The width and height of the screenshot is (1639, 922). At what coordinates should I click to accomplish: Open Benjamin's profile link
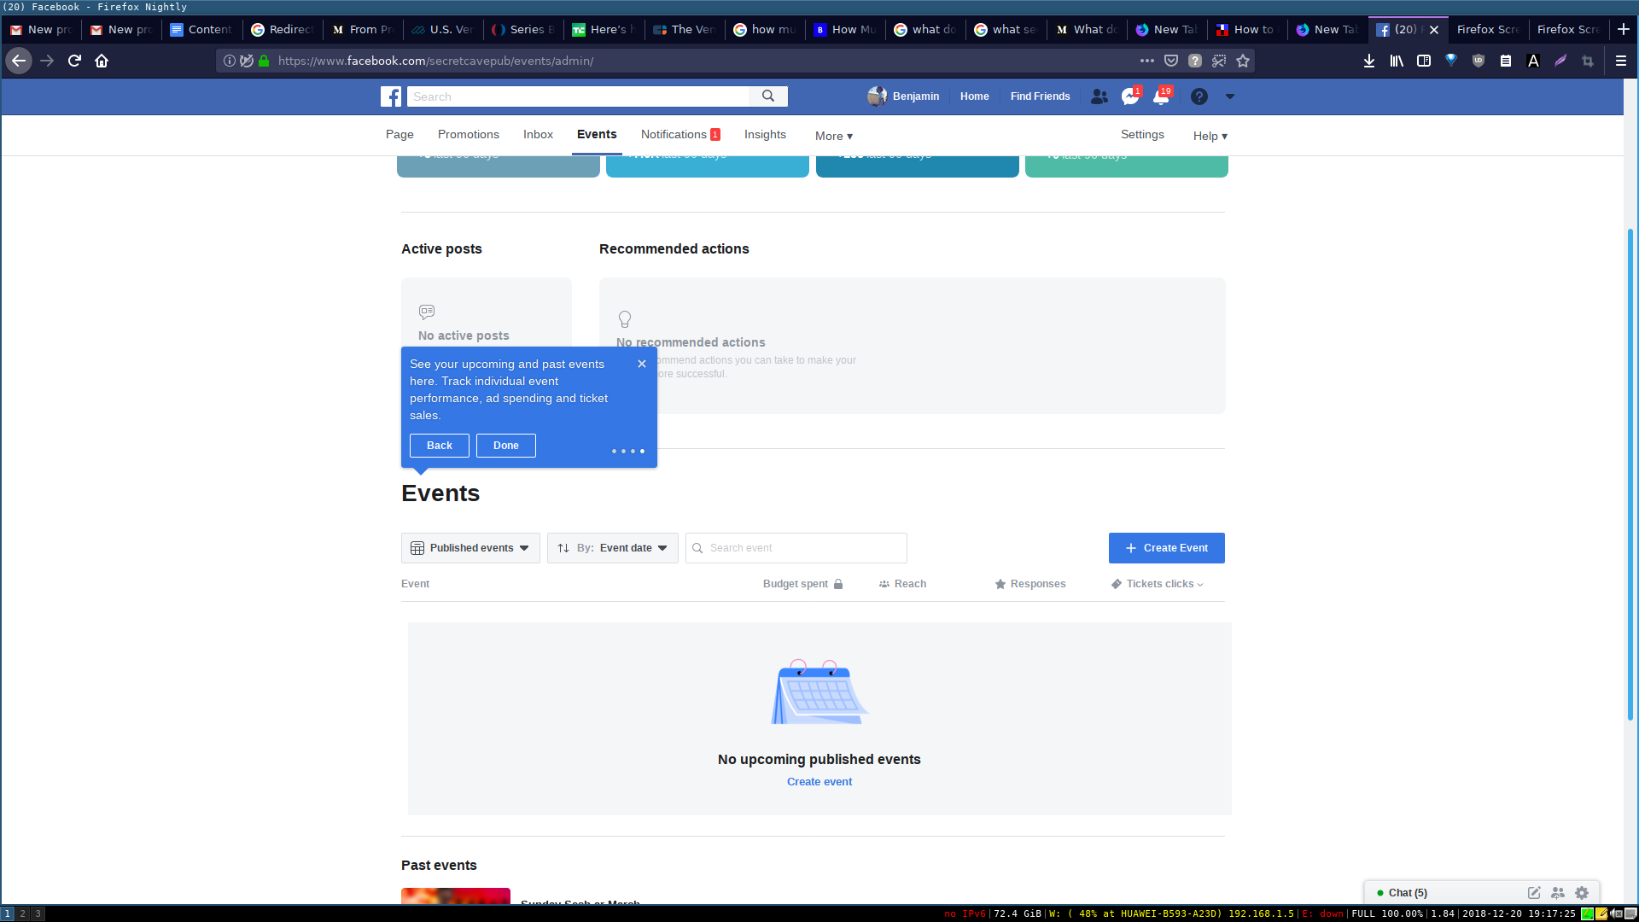point(903,96)
